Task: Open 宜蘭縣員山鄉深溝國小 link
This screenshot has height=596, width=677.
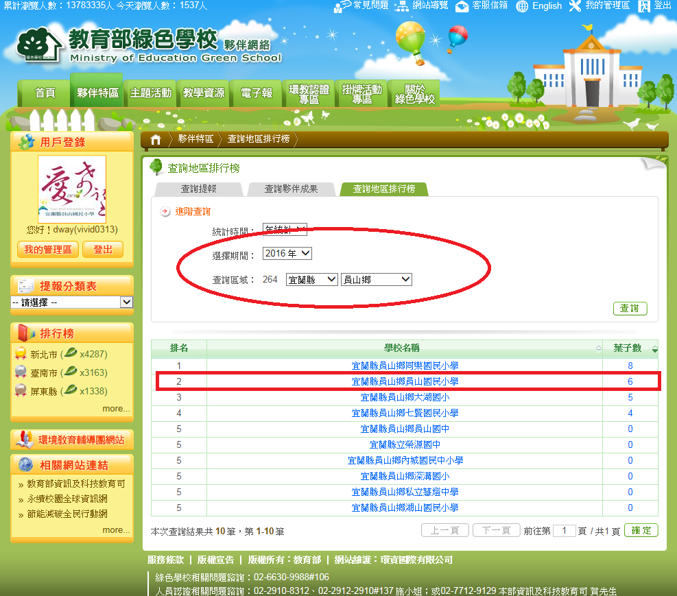Action: [405, 477]
